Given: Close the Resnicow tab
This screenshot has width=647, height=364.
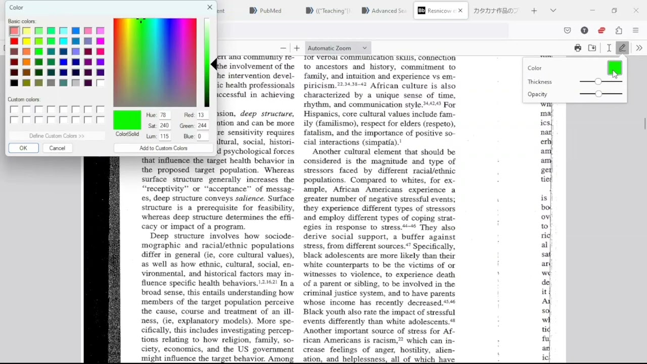Looking at the screenshot, I should pos(460,11).
